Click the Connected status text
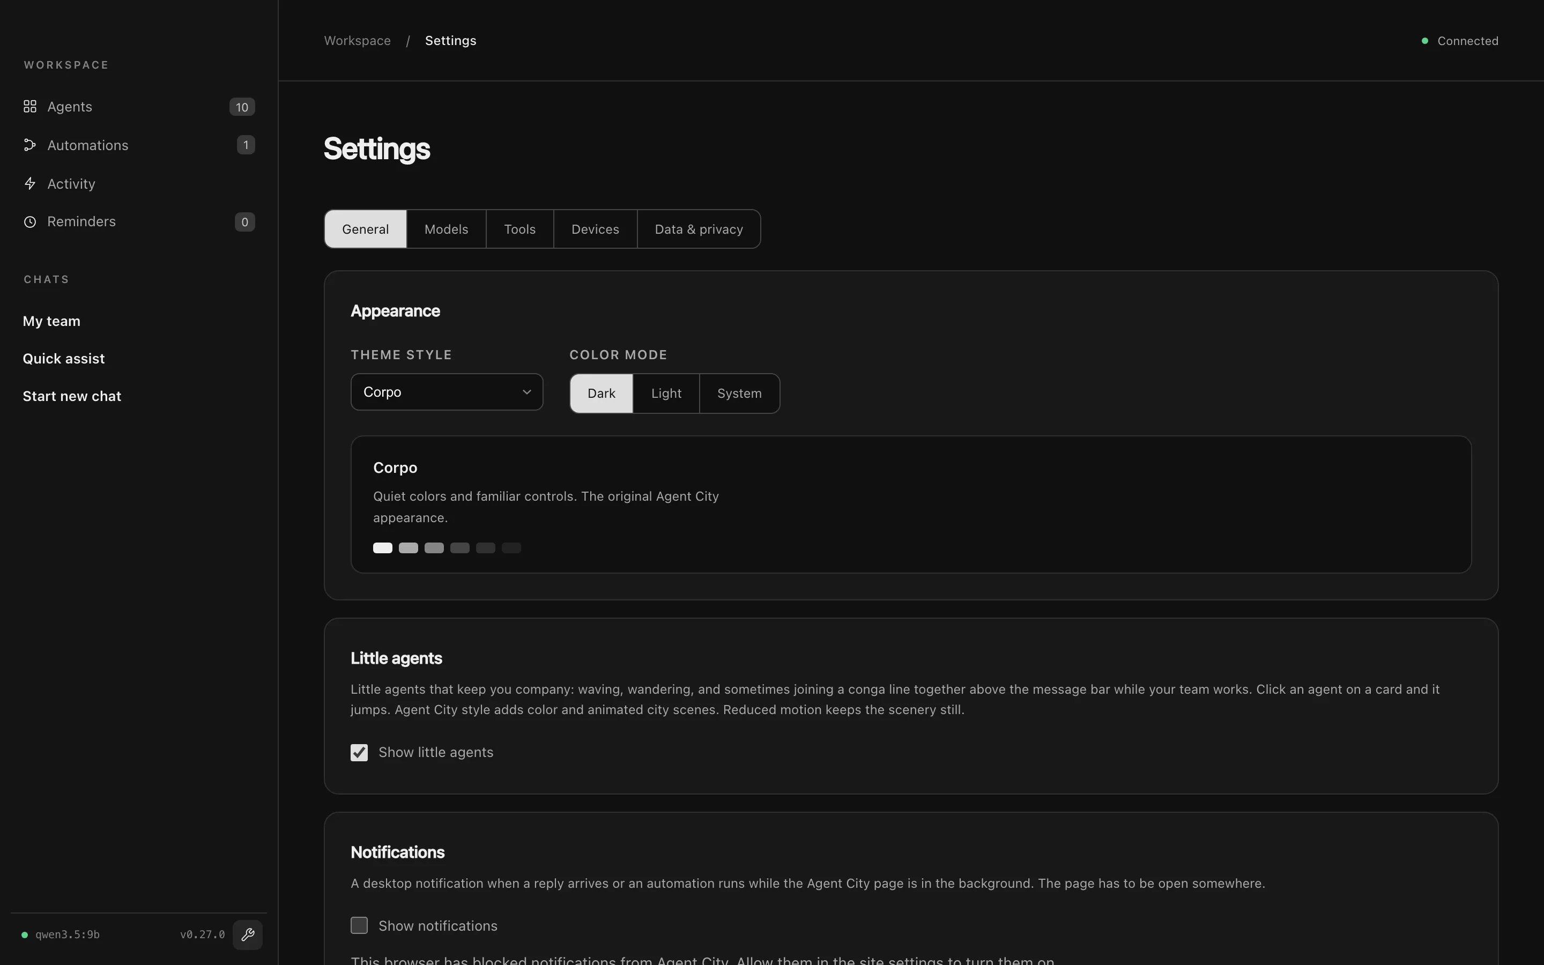Viewport: 1544px width, 965px height. (1467, 41)
